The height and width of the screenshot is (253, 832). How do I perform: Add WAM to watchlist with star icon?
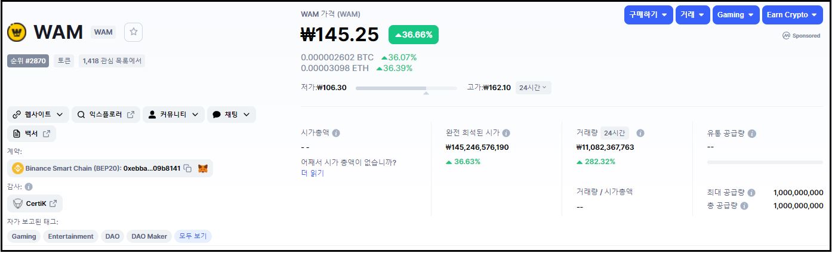[133, 32]
